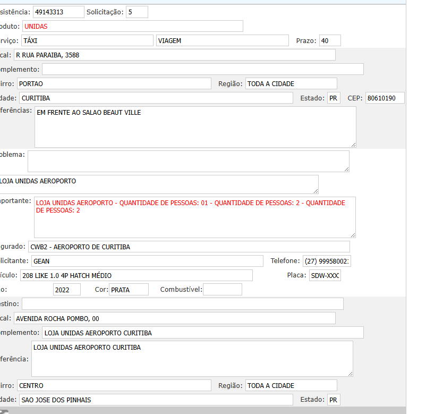Click the Referências text area EM FRENTE AO SALAO

click(195, 127)
